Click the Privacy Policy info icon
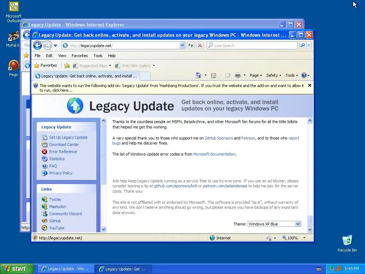The height and width of the screenshot is (274, 365). coord(45,173)
